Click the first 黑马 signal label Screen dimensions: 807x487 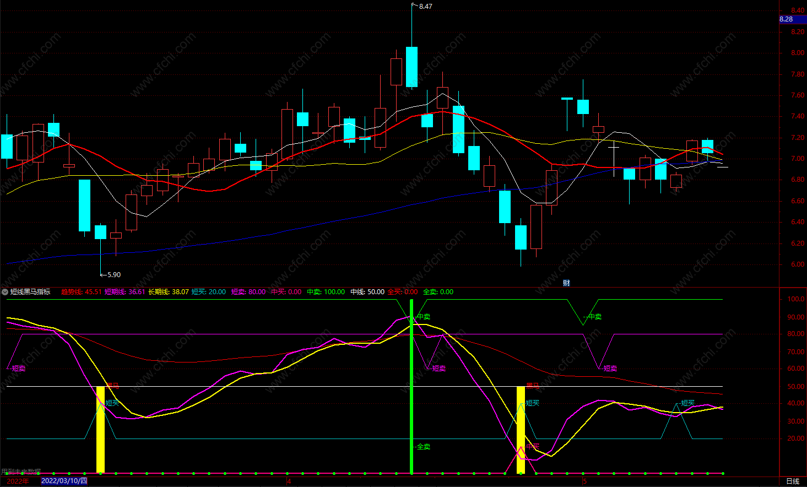tap(112, 386)
